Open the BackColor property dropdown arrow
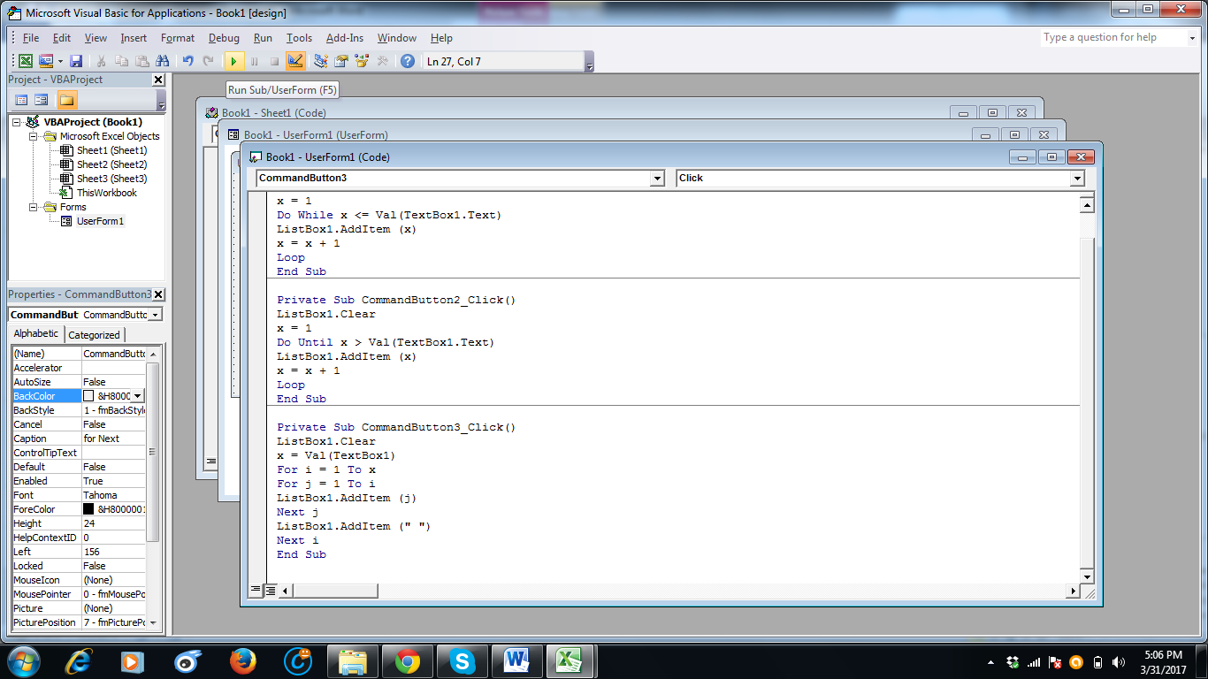The height and width of the screenshot is (679, 1208). (x=137, y=396)
